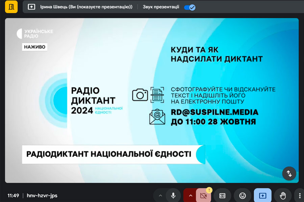Click presenter name Ірина Швець label

[86, 7]
